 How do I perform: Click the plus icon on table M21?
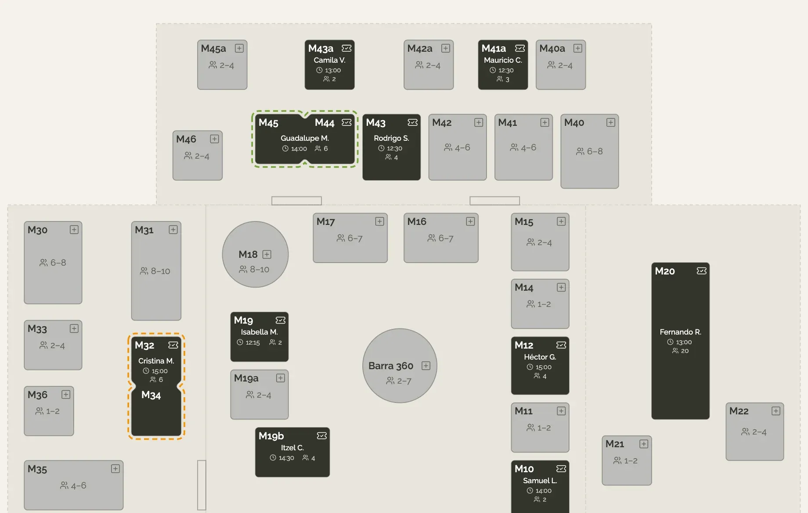tap(644, 444)
